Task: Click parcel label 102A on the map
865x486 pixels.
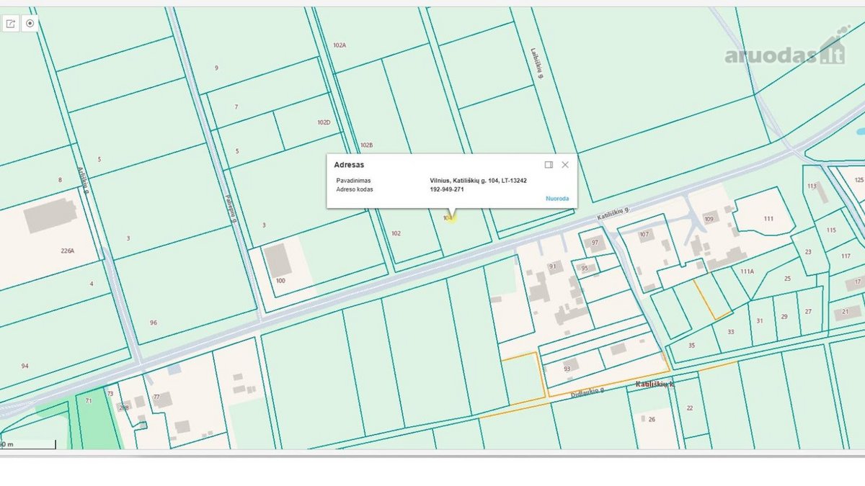Action: [x=340, y=45]
